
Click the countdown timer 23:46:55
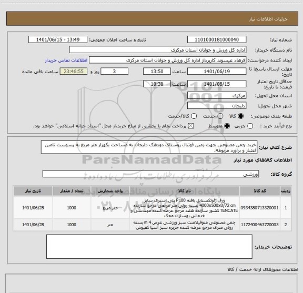tap(74, 72)
